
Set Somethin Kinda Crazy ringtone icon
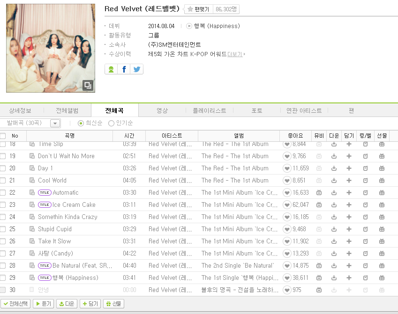[365, 217]
